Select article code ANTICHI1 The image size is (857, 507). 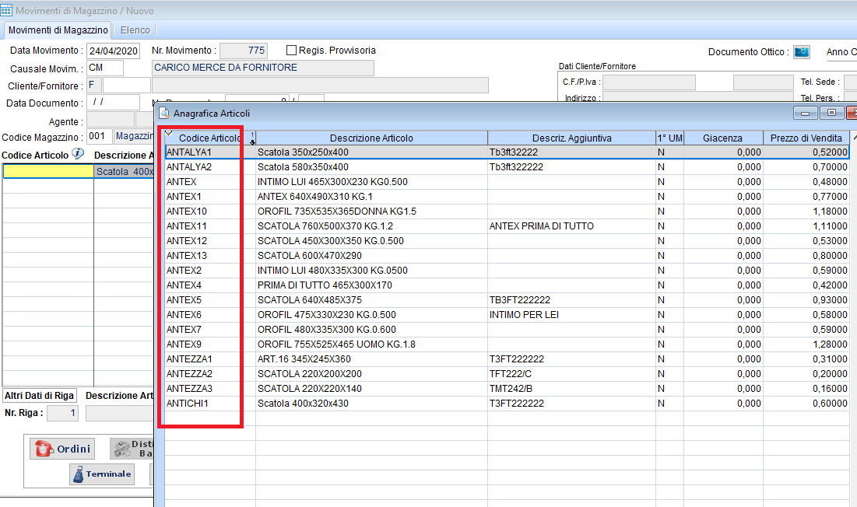[x=187, y=403]
